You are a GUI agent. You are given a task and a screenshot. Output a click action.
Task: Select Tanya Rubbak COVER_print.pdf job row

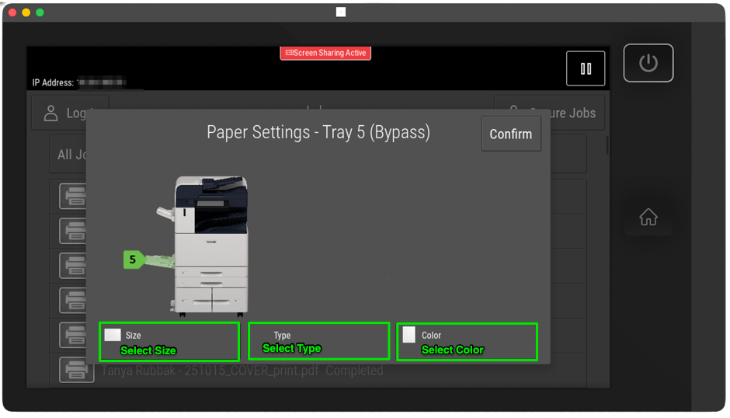(318, 371)
